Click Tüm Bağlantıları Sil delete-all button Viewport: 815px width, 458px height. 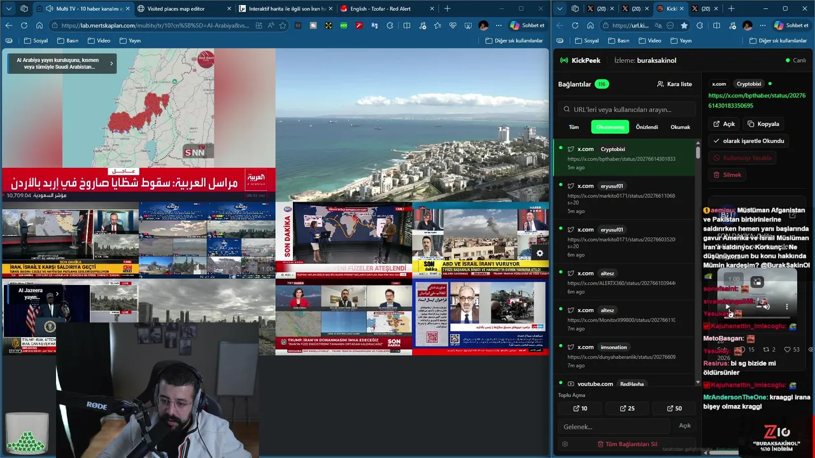(627, 444)
